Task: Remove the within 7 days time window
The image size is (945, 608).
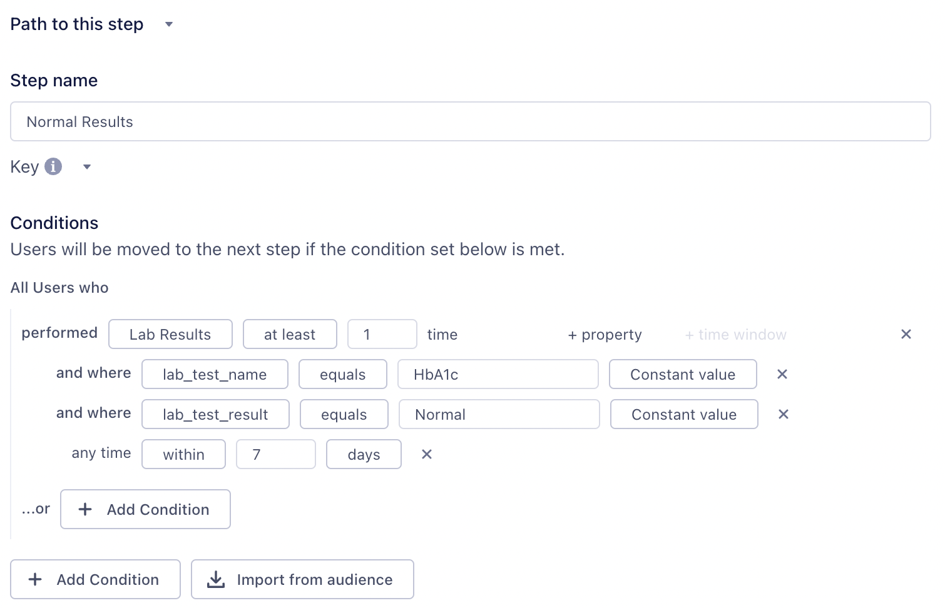Action: tap(427, 455)
